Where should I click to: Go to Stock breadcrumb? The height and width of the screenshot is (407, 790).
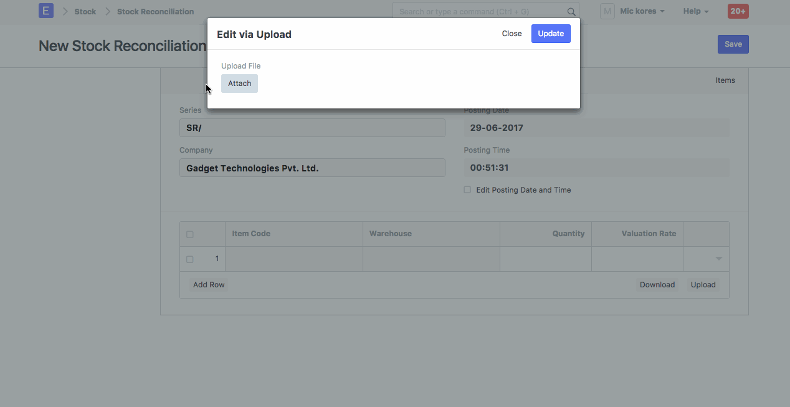pyautogui.click(x=85, y=11)
